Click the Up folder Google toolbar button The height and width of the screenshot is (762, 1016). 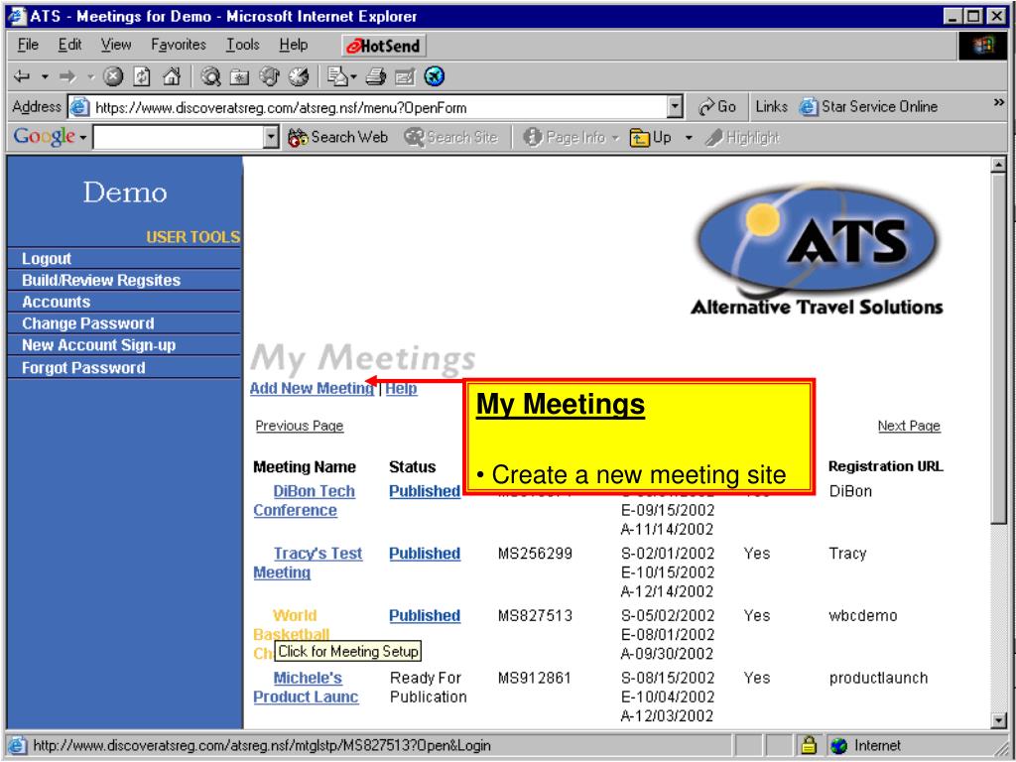[x=651, y=137]
